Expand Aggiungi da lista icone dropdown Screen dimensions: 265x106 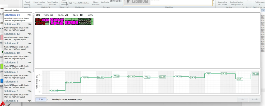(222, 3)
